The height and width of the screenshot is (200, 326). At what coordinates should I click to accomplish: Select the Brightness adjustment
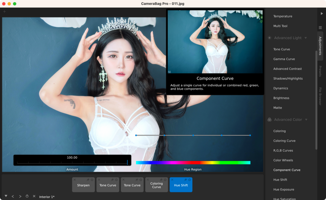pyautogui.click(x=281, y=98)
